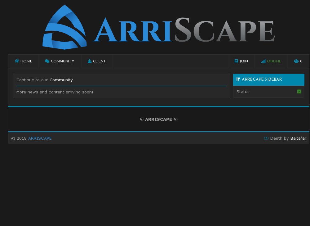Expand the Continue to our Community panel

[122, 80]
